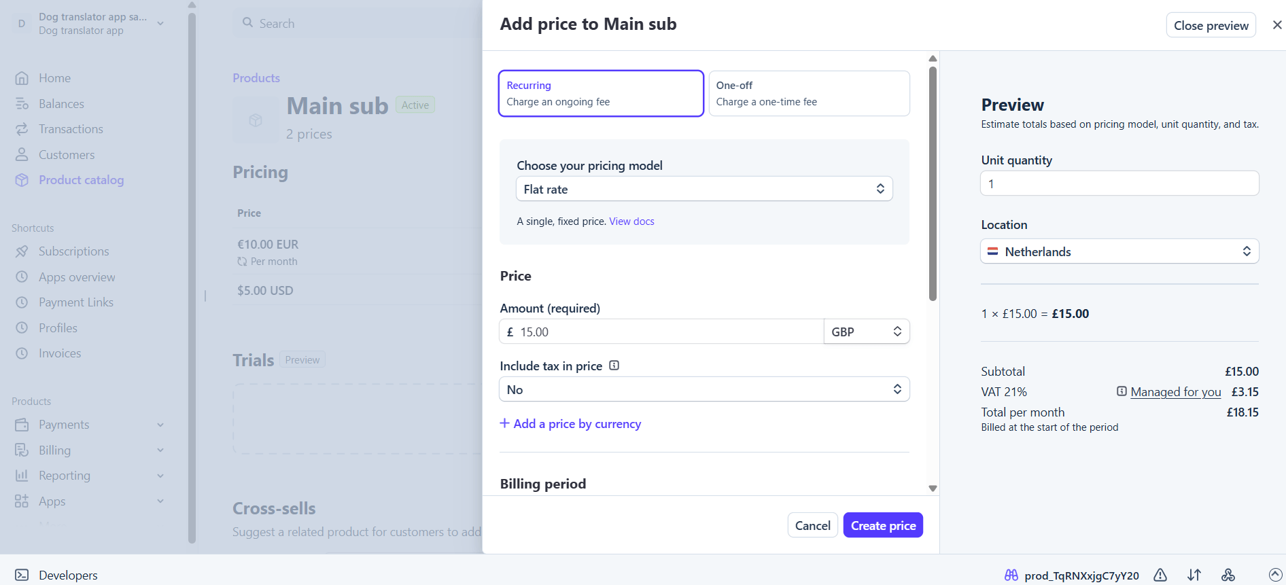The height and width of the screenshot is (585, 1286).
Task: Click the Customers person icon
Action: 22,155
